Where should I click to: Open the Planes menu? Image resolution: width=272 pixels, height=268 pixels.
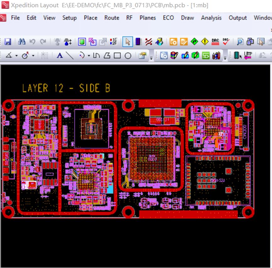click(147, 18)
